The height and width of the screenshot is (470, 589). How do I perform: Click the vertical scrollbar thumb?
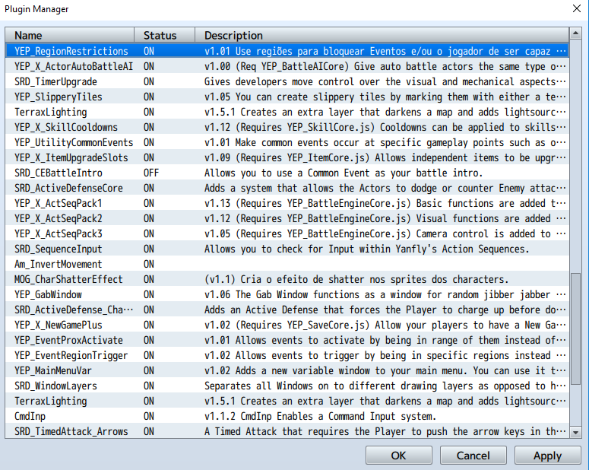[575, 329]
